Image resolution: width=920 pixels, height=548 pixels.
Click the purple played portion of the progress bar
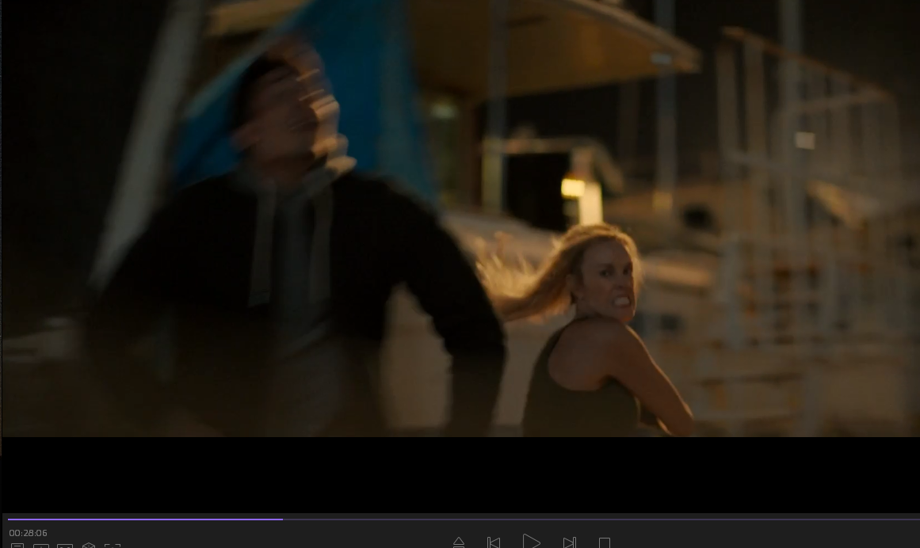click(x=143, y=519)
